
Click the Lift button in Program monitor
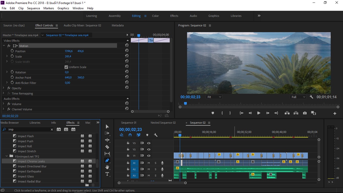287,113
